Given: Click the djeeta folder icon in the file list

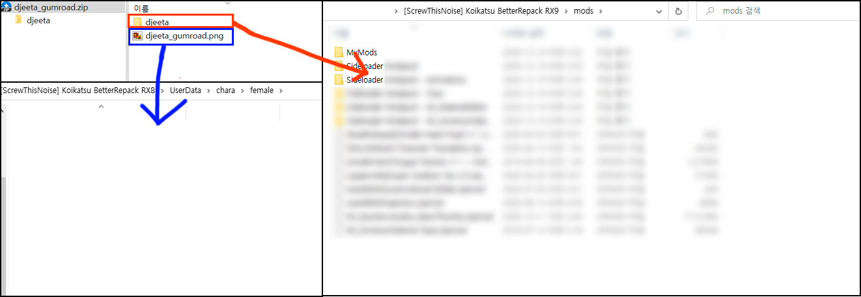Looking at the screenshot, I should (x=137, y=22).
